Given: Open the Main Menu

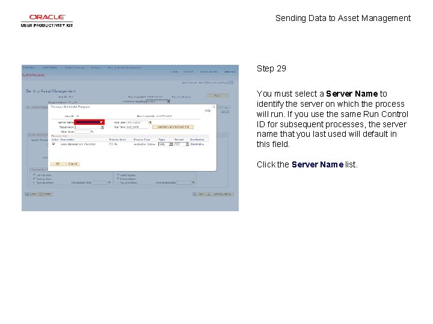Looking at the screenshot, I should click(x=50, y=67).
